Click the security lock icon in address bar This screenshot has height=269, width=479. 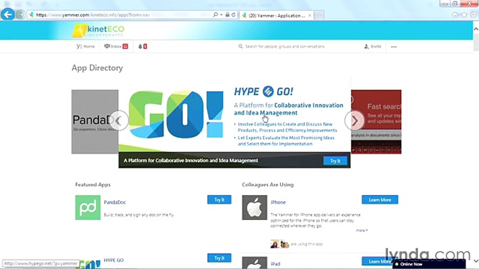[227, 15]
